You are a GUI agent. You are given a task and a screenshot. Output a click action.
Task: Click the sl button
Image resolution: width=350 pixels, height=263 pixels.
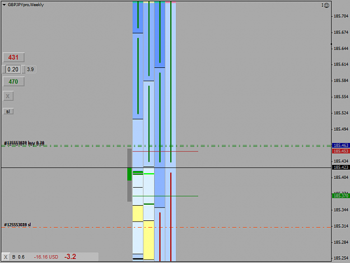(x=8, y=111)
